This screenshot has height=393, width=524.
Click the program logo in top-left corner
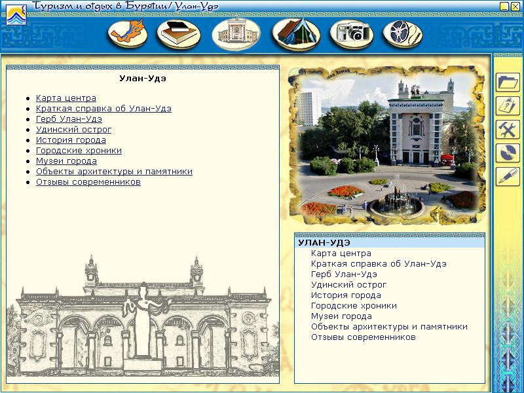[16, 14]
